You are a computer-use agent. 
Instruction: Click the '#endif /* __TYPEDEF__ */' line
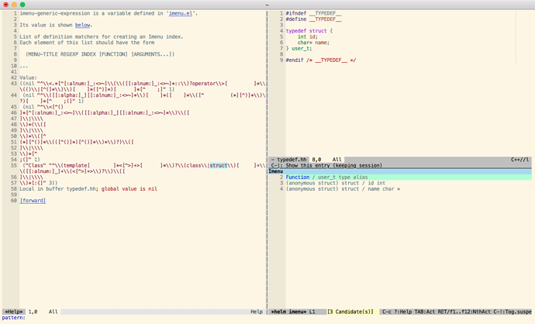(x=321, y=60)
